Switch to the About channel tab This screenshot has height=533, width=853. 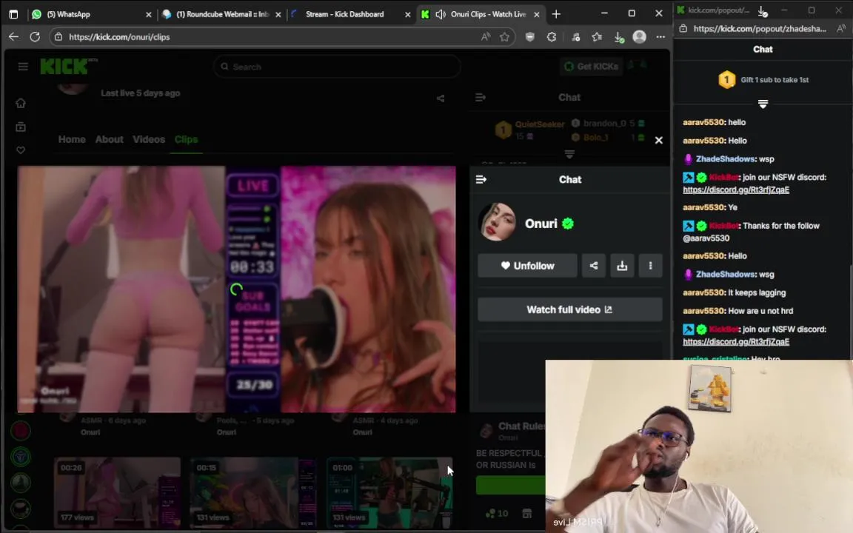coord(110,139)
